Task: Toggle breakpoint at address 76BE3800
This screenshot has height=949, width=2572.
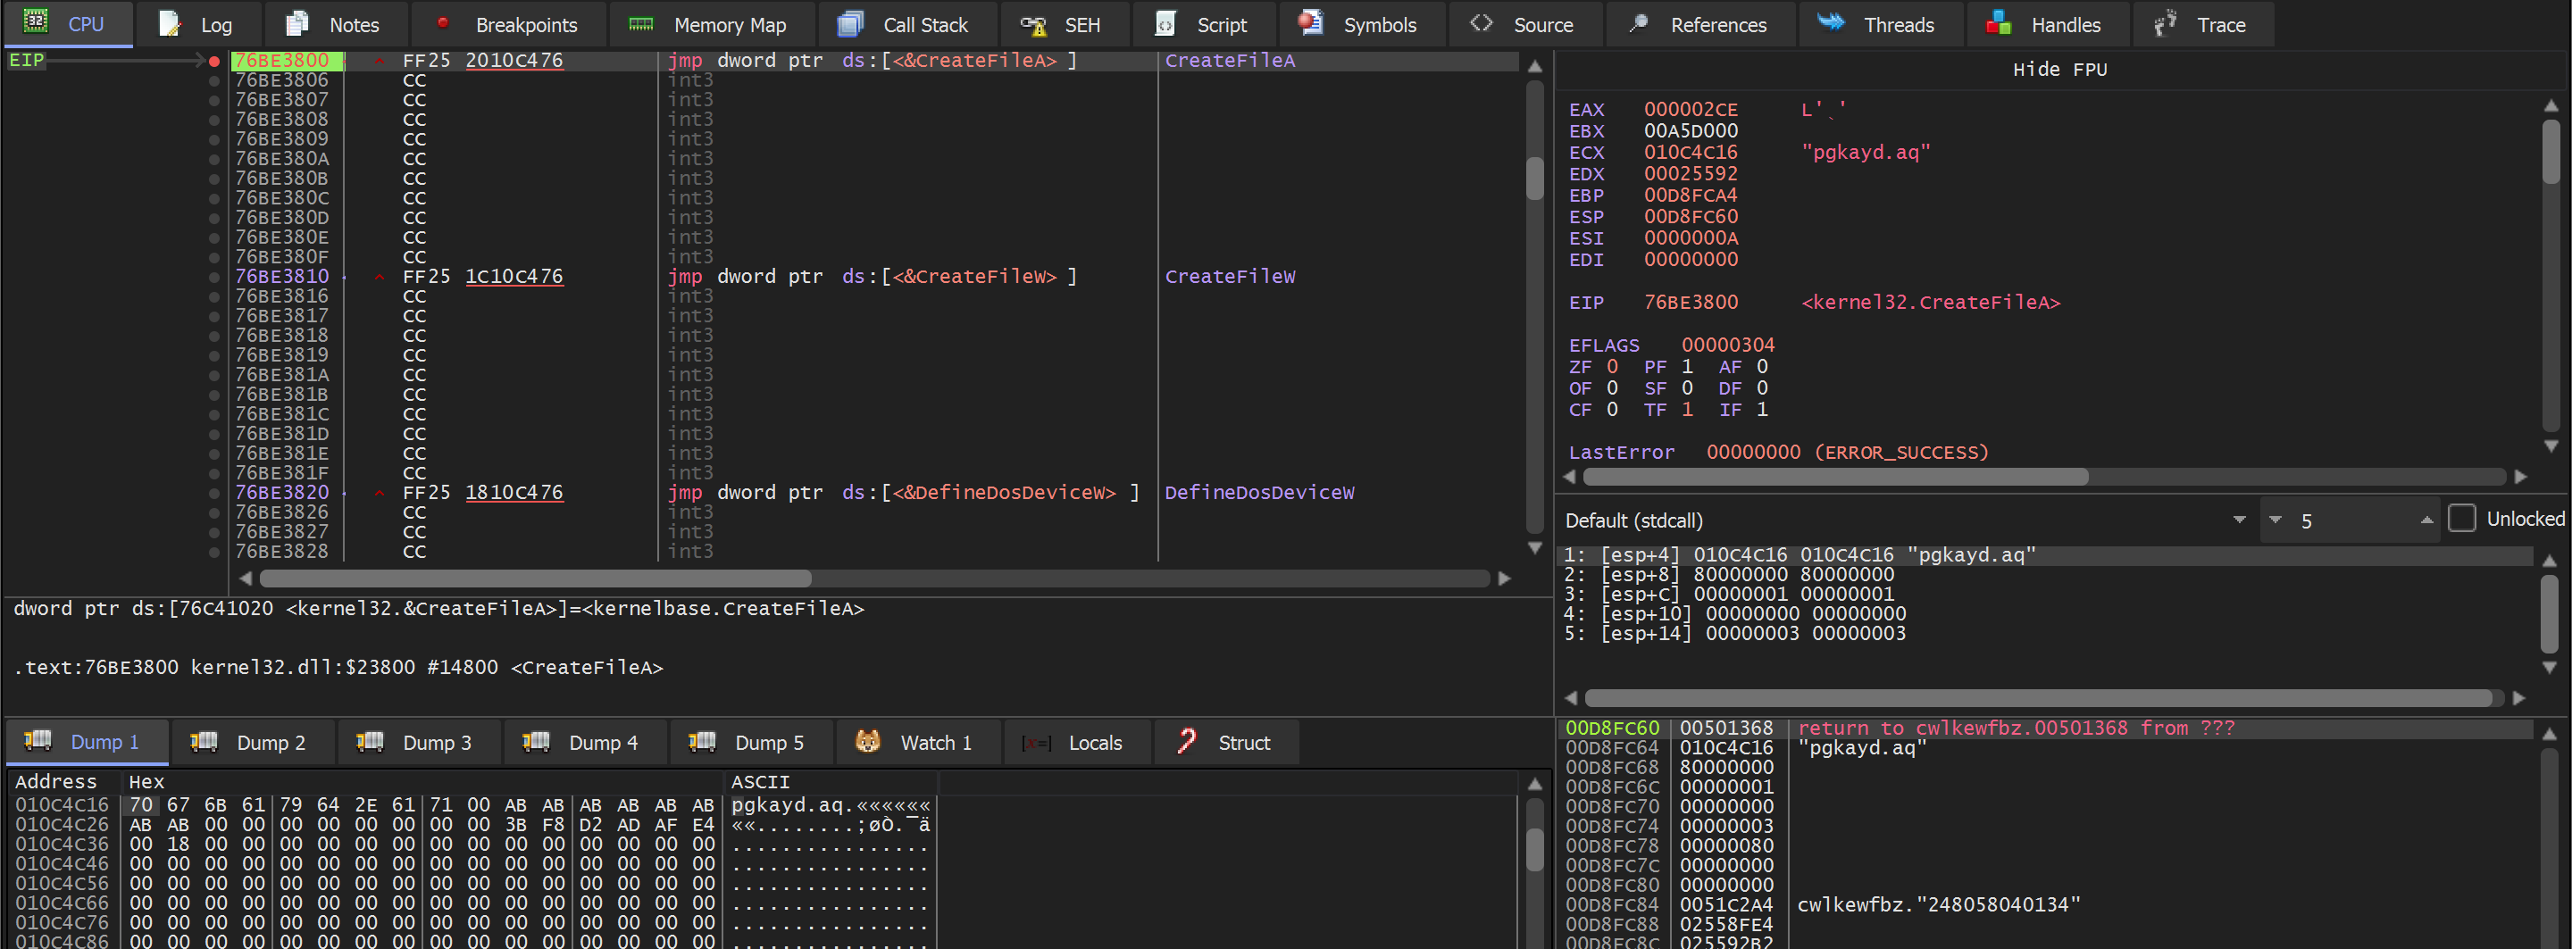Action: coord(213,61)
